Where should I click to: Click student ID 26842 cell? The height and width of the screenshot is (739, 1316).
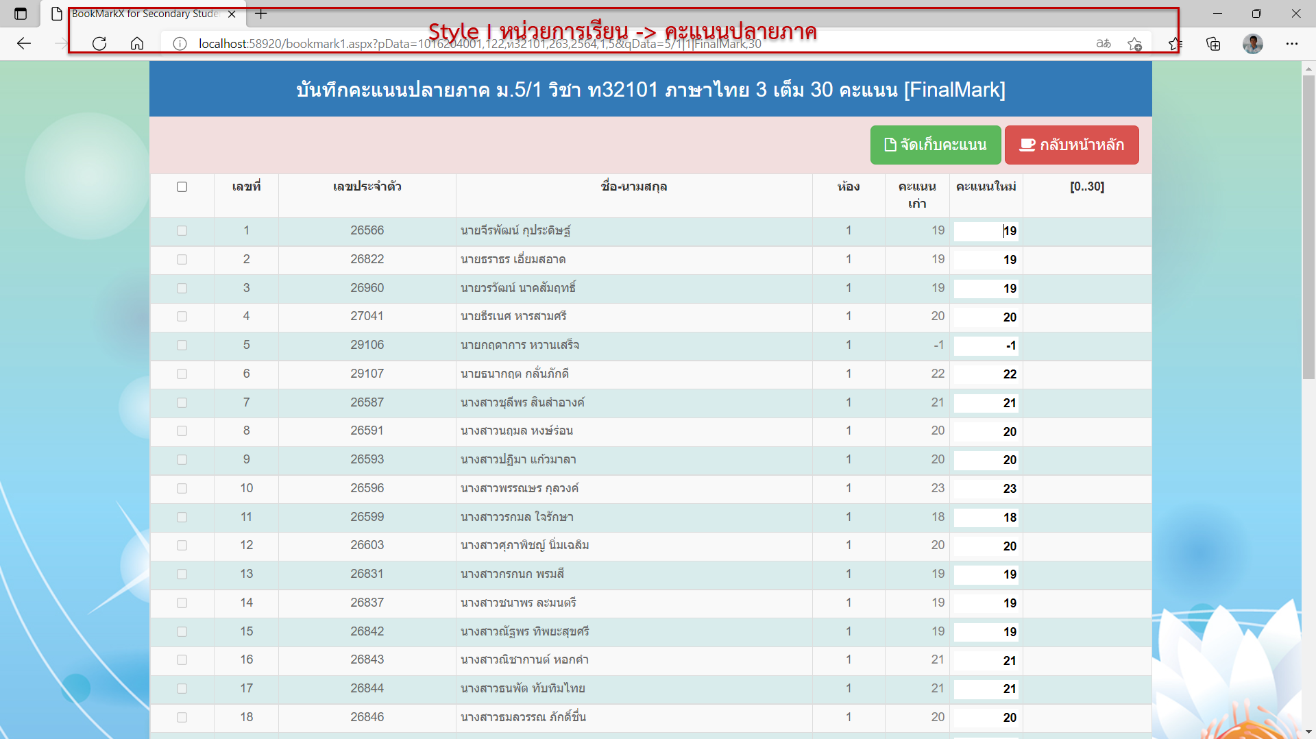367,631
